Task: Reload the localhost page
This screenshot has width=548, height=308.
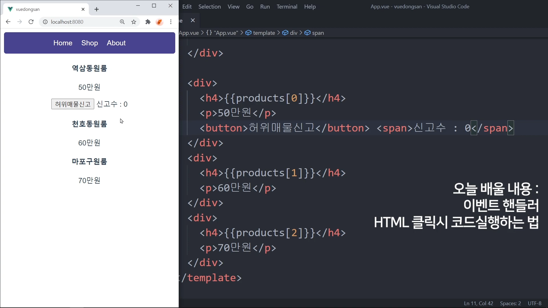Action: [31, 22]
